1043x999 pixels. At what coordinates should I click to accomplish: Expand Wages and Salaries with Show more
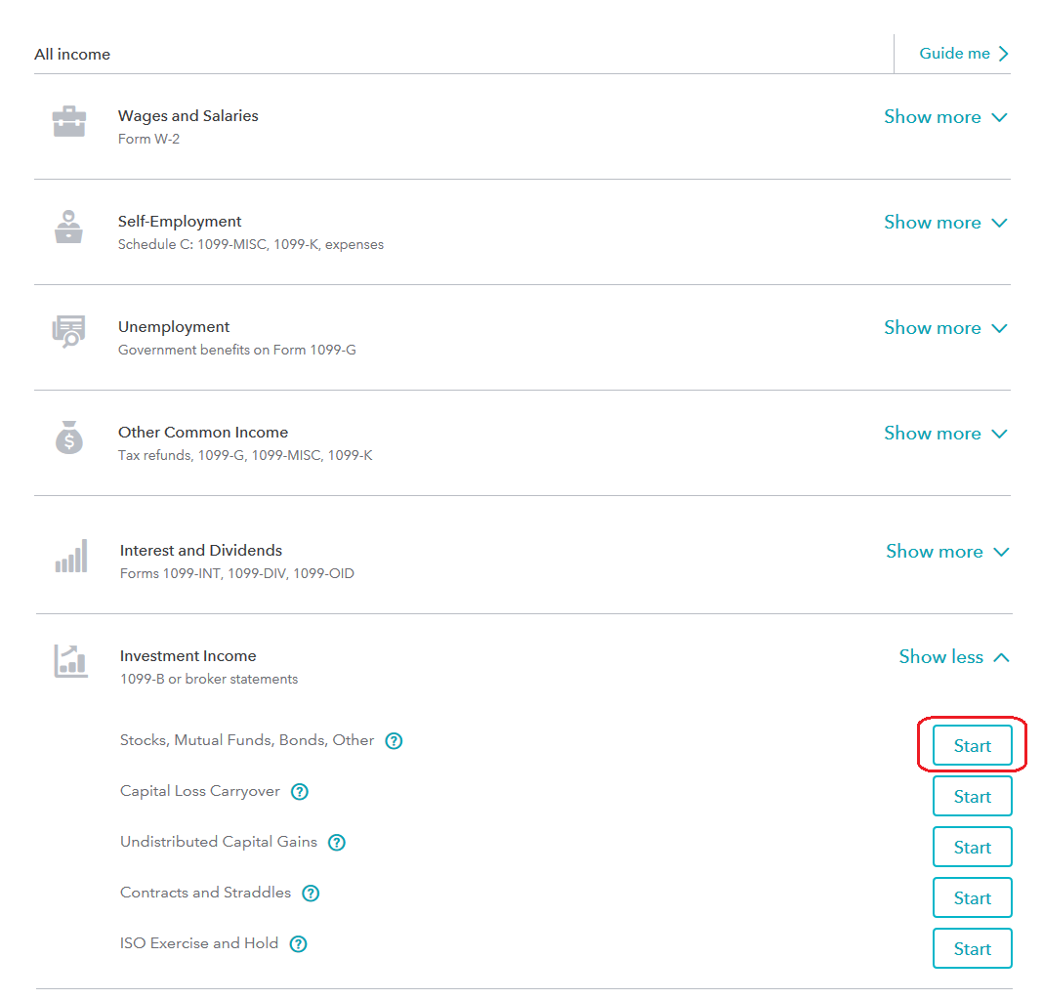946,117
